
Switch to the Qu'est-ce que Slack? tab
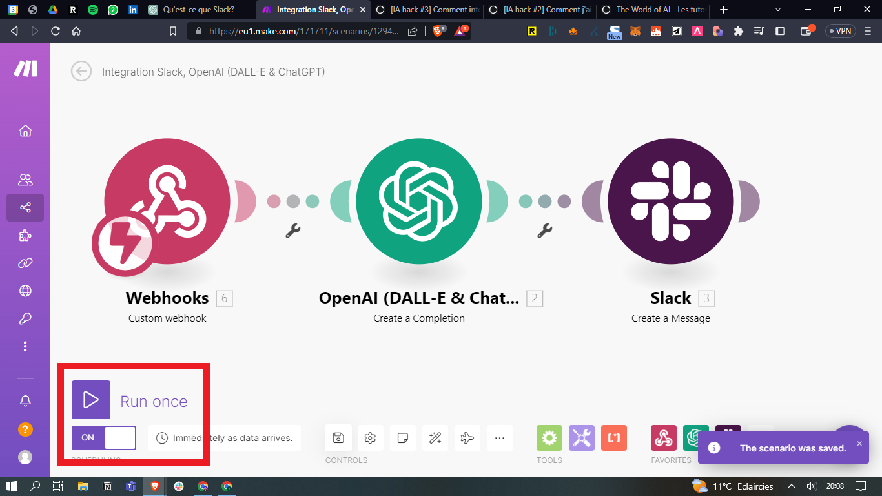pyautogui.click(x=197, y=10)
